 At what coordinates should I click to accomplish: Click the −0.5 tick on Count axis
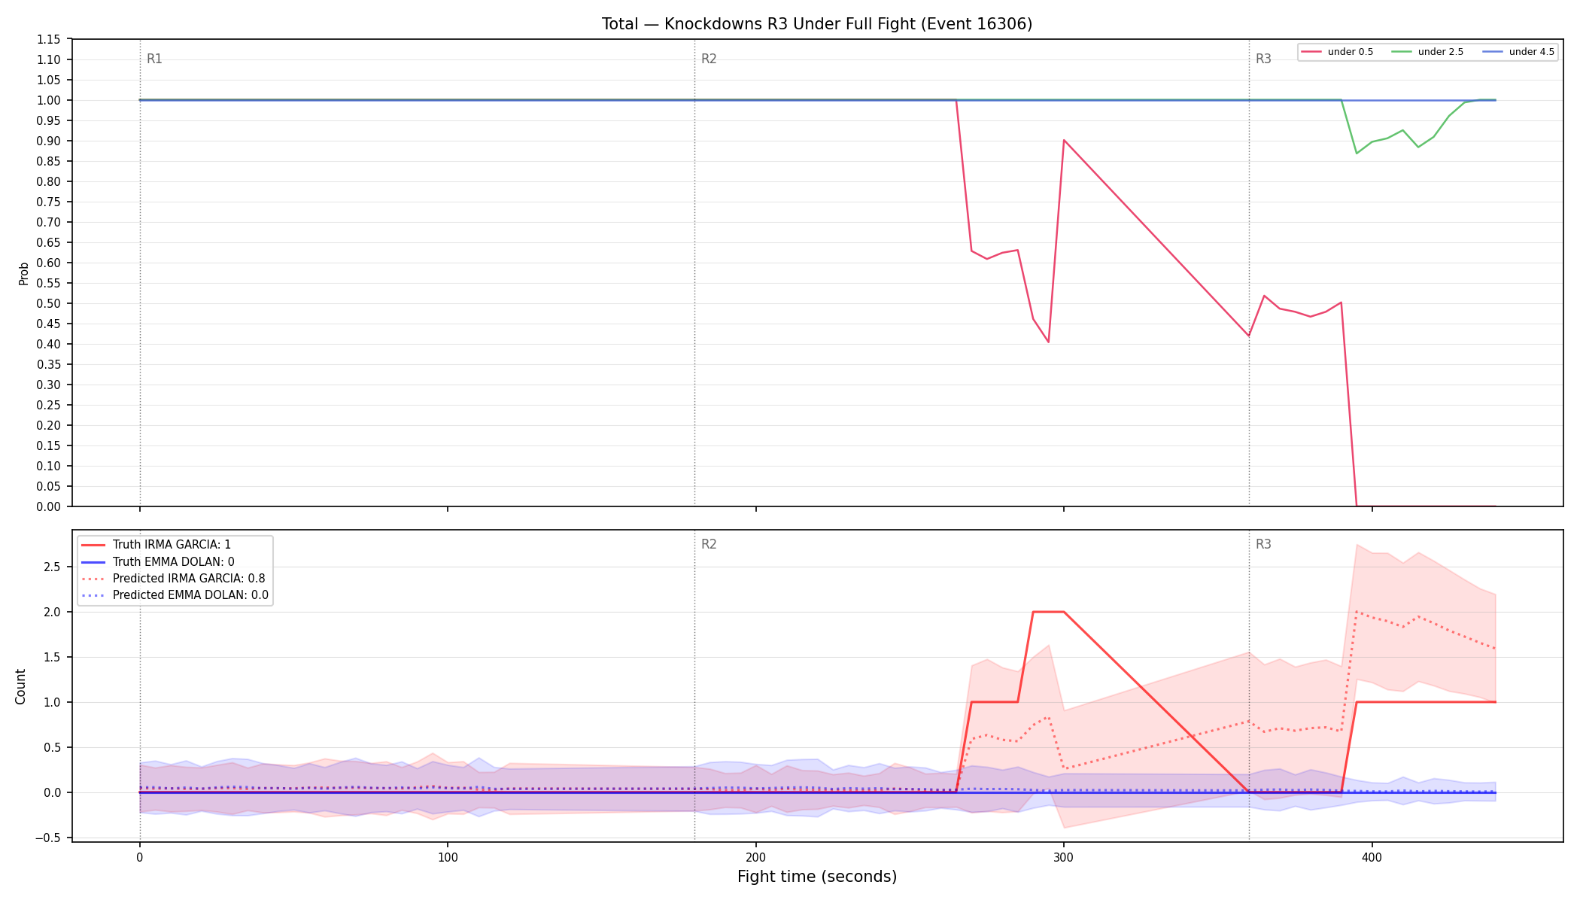[47, 838]
